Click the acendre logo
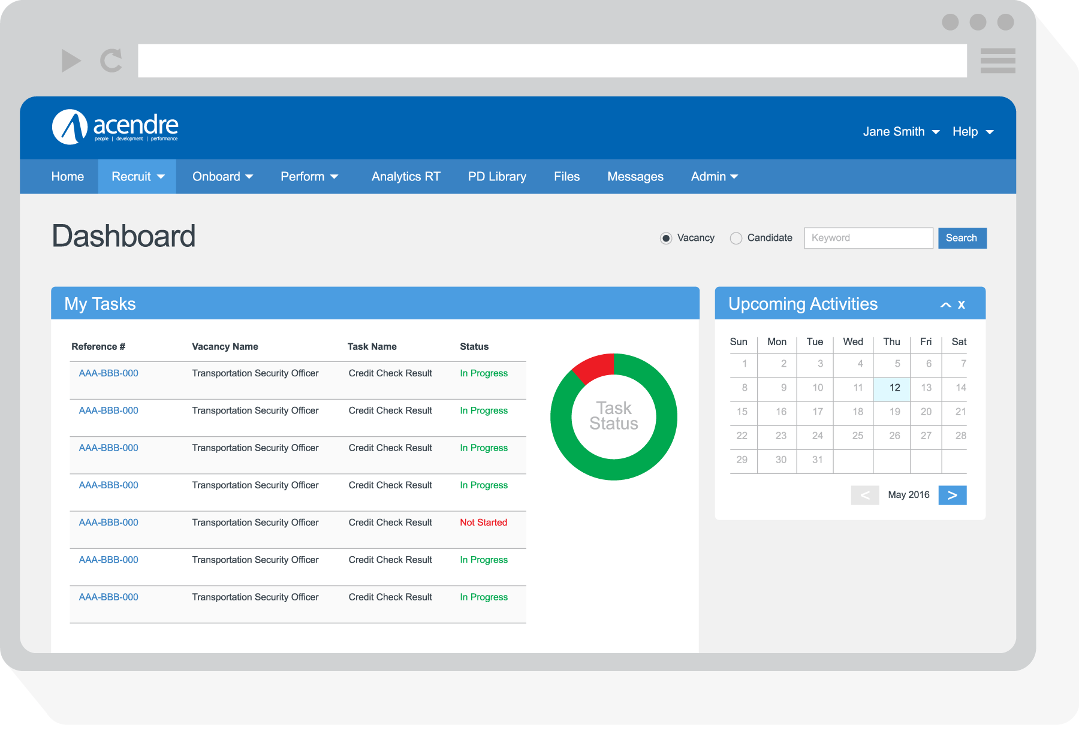This screenshot has height=734, width=1079. point(115,127)
